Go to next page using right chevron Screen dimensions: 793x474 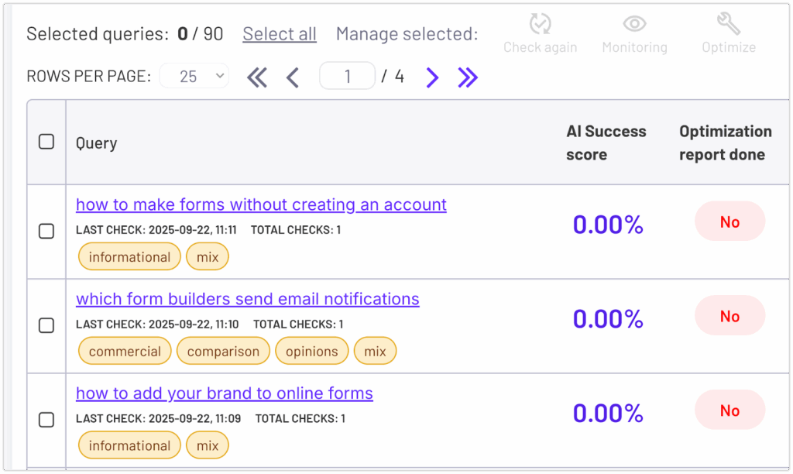click(x=432, y=77)
